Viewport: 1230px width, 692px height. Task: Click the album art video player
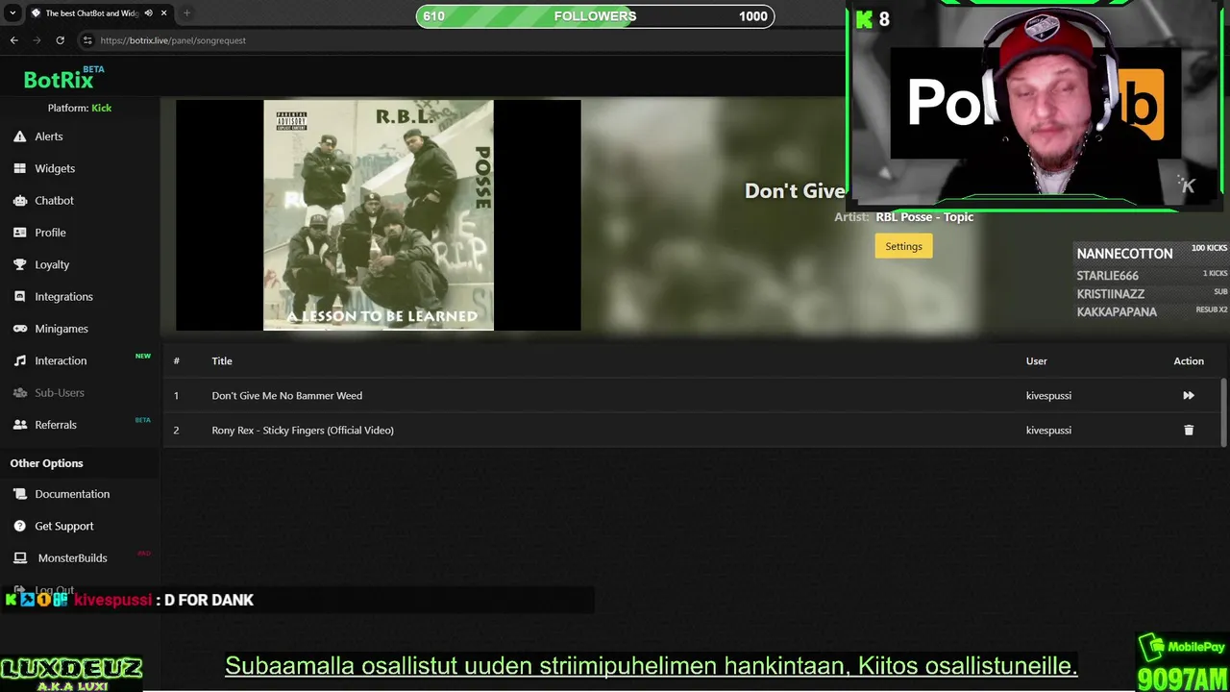click(379, 215)
